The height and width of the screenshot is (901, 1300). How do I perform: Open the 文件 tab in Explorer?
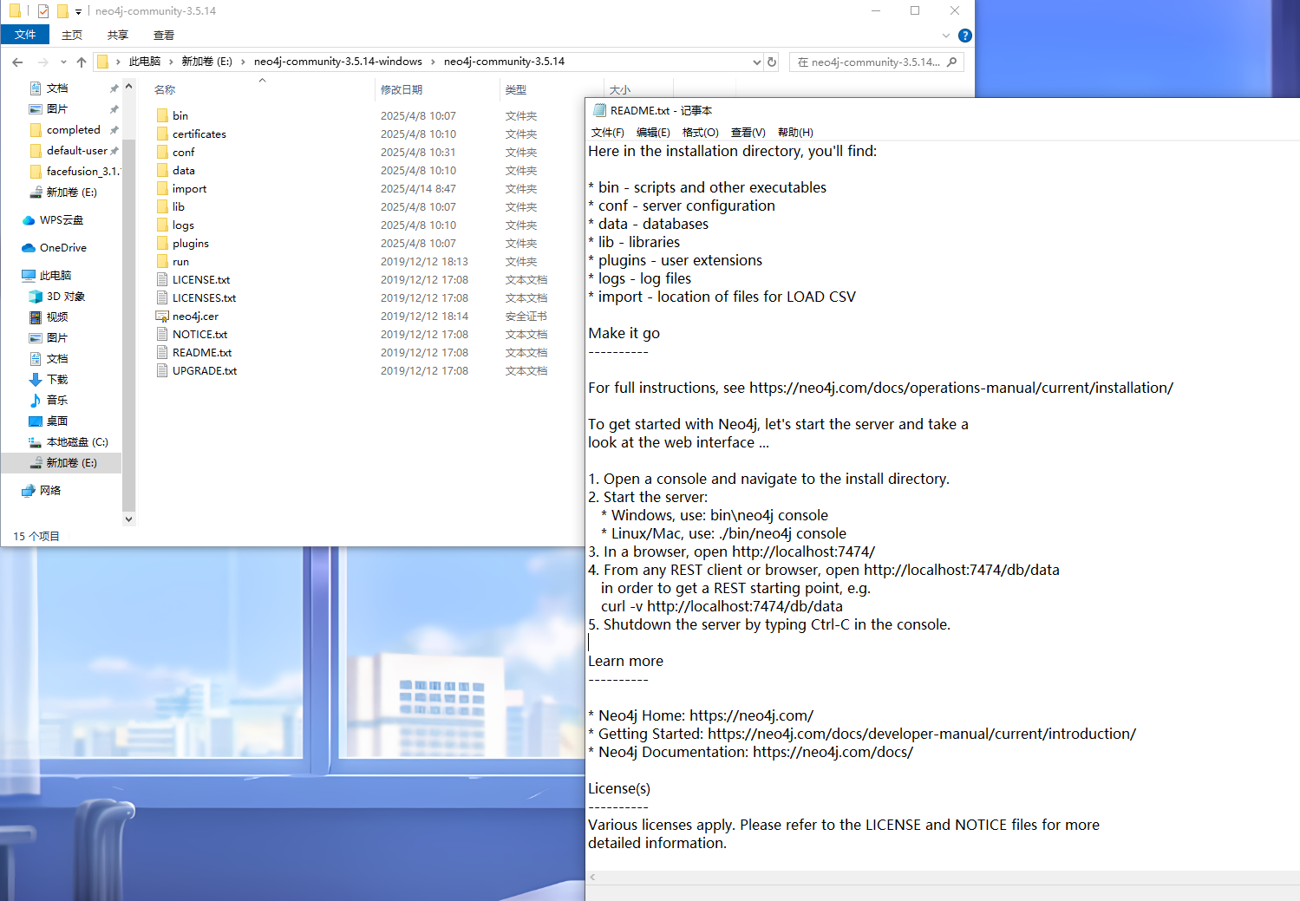25,35
